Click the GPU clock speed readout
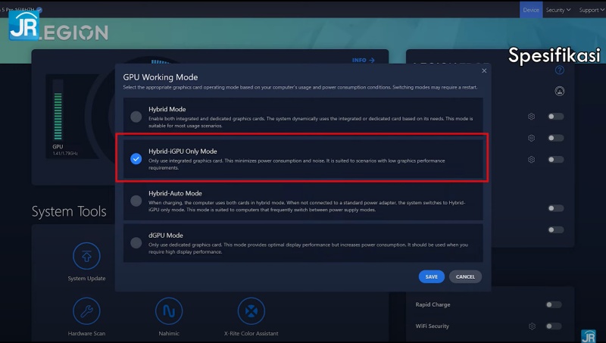Screen dimensions: 606x343 click(65, 154)
